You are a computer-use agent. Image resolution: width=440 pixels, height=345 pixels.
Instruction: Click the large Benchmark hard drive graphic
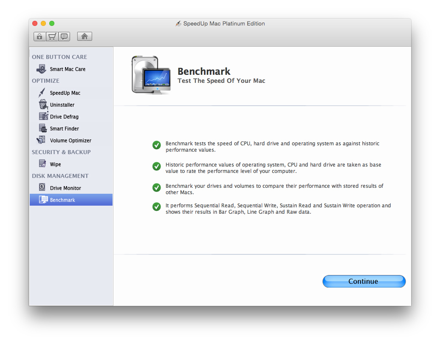(x=151, y=75)
